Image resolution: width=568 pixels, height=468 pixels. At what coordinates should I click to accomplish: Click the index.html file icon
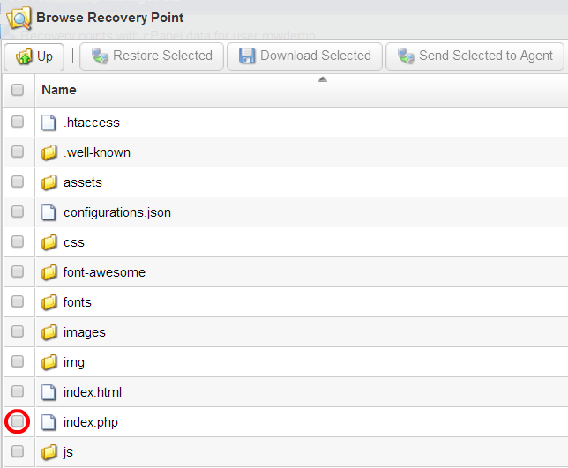(49, 392)
